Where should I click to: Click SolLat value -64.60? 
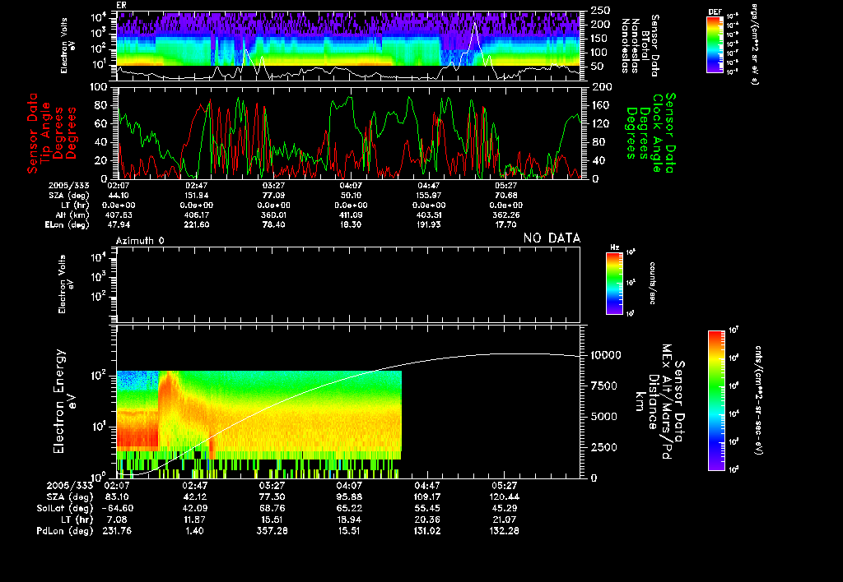(x=117, y=508)
